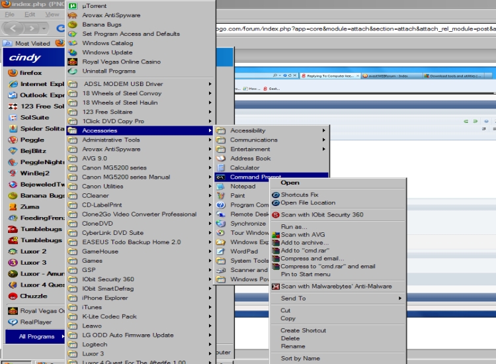This screenshot has width=496, height=364.
Task: Launch Spider Solitaire icon in Start menu
Action: 13,128
